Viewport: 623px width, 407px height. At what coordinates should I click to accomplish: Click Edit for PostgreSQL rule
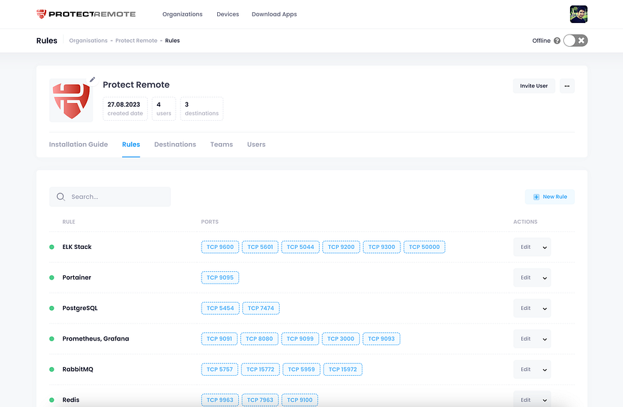pyautogui.click(x=526, y=308)
